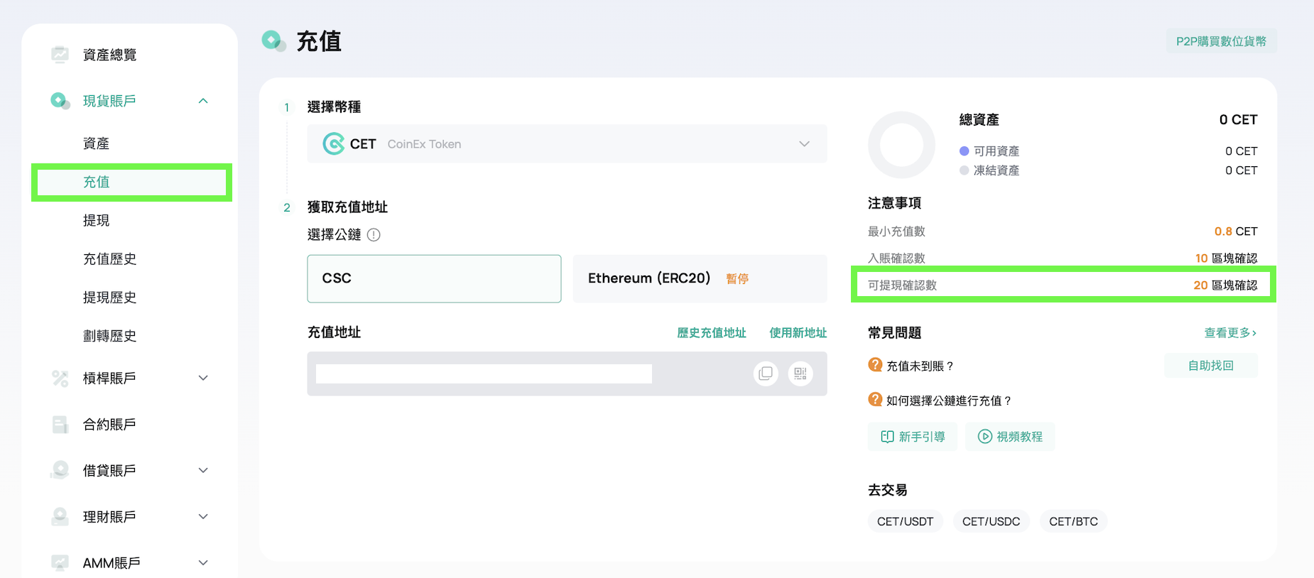The height and width of the screenshot is (578, 1314).
Task: Click the AMM賬戶 sidebar icon
Action: click(x=60, y=563)
